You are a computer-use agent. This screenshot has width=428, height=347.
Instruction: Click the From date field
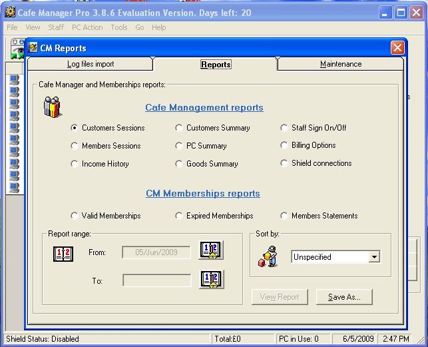tap(156, 252)
